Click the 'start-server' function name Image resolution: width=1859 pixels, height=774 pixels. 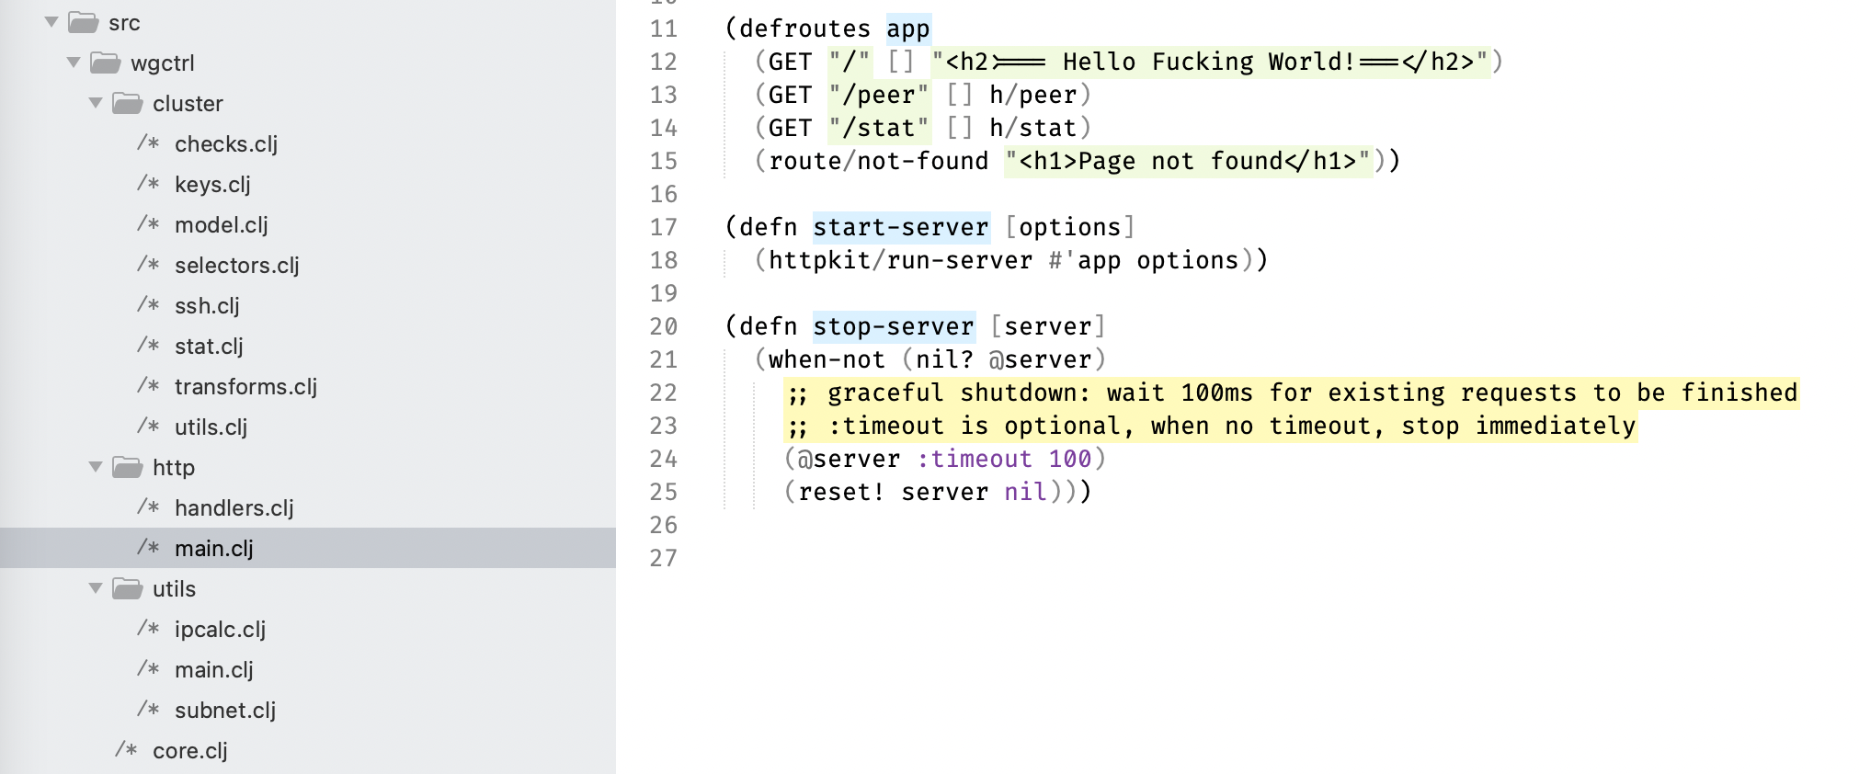[x=901, y=227]
